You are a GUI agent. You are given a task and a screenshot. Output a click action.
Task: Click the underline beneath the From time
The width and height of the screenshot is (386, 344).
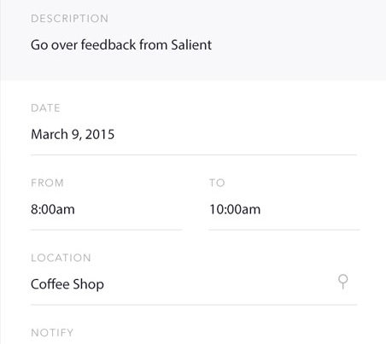pos(106,230)
